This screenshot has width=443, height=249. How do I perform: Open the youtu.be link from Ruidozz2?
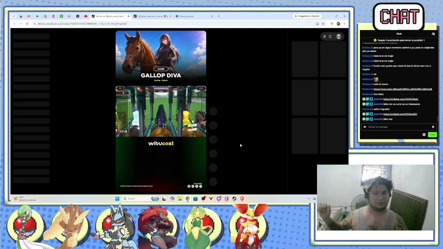pyautogui.click(x=403, y=89)
